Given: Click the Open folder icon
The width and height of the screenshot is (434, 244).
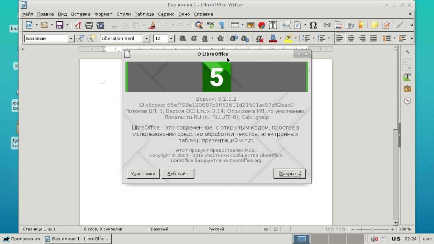Looking at the screenshot, I should pos(44,25).
